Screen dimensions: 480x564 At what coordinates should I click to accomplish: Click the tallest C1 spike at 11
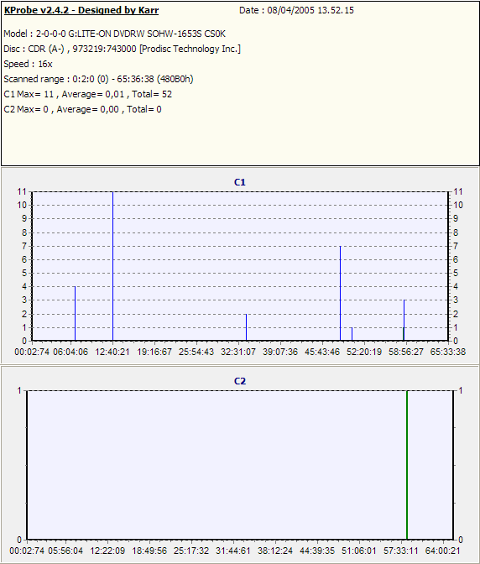click(x=113, y=266)
